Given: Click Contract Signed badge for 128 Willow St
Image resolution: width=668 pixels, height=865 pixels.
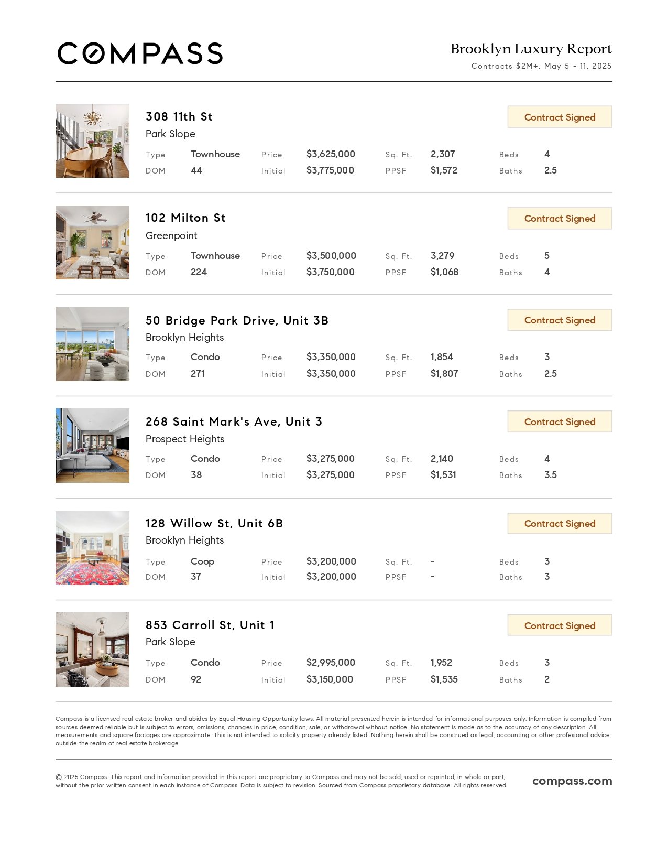Looking at the screenshot, I should pyautogui.click(x=560, y=523).
